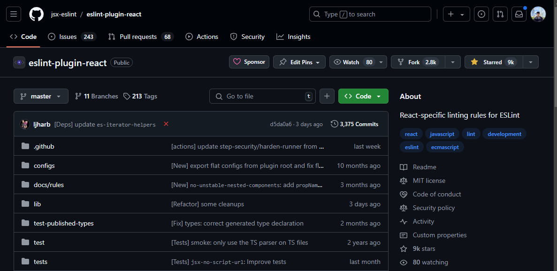View the 11 Branches link

coord(97,96)
